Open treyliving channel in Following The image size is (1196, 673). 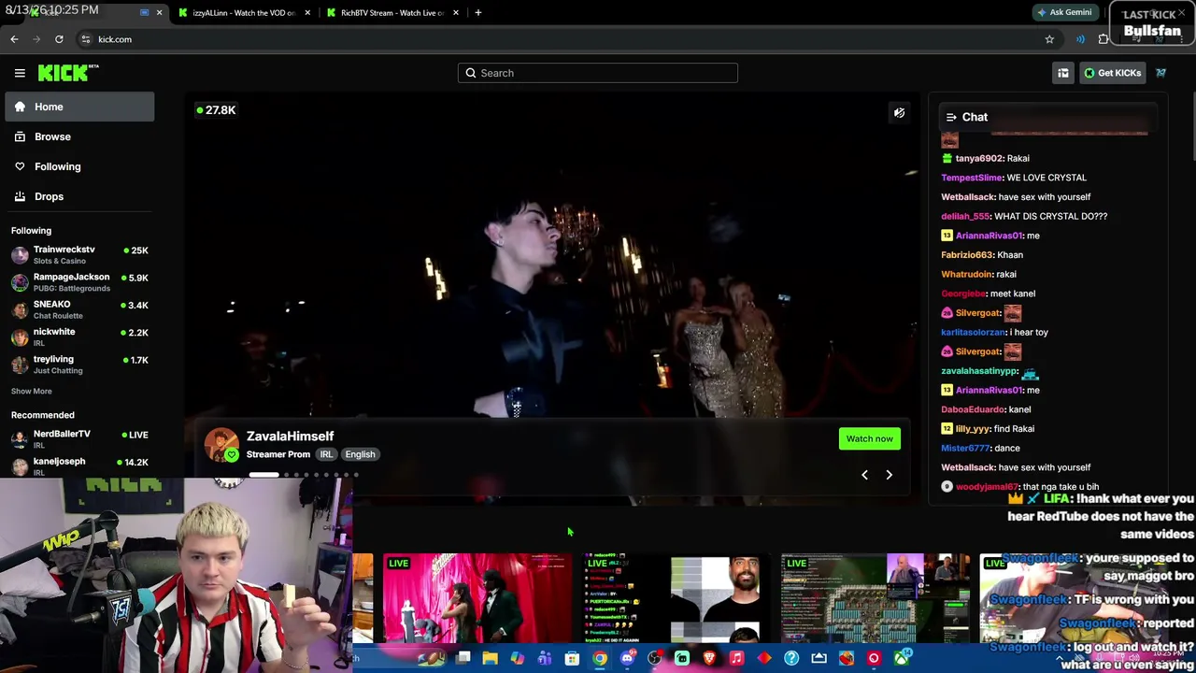coord(79,364)
